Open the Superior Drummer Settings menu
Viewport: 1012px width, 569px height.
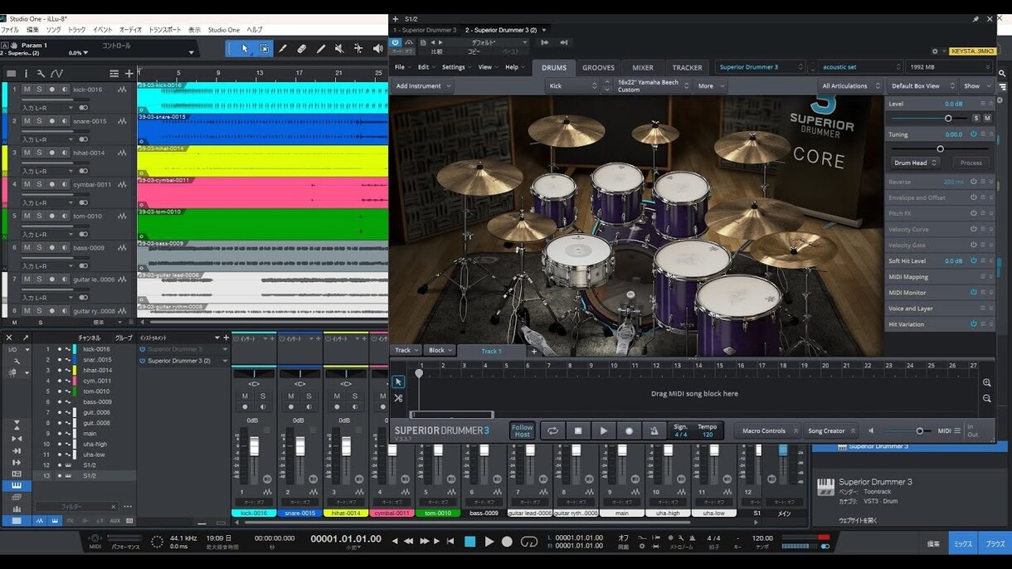click(x=455, y=67)
